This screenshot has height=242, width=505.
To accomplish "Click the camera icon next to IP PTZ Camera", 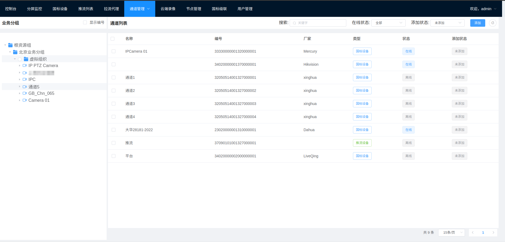I will 25,65.
